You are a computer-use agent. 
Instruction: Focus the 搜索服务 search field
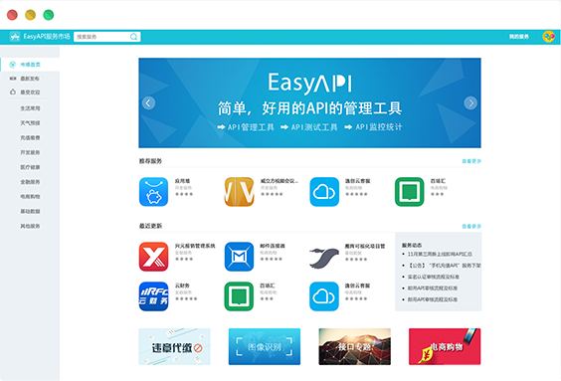[107, 37]
